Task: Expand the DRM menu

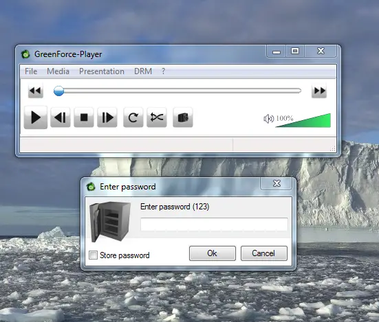Action: pos(143,71)
